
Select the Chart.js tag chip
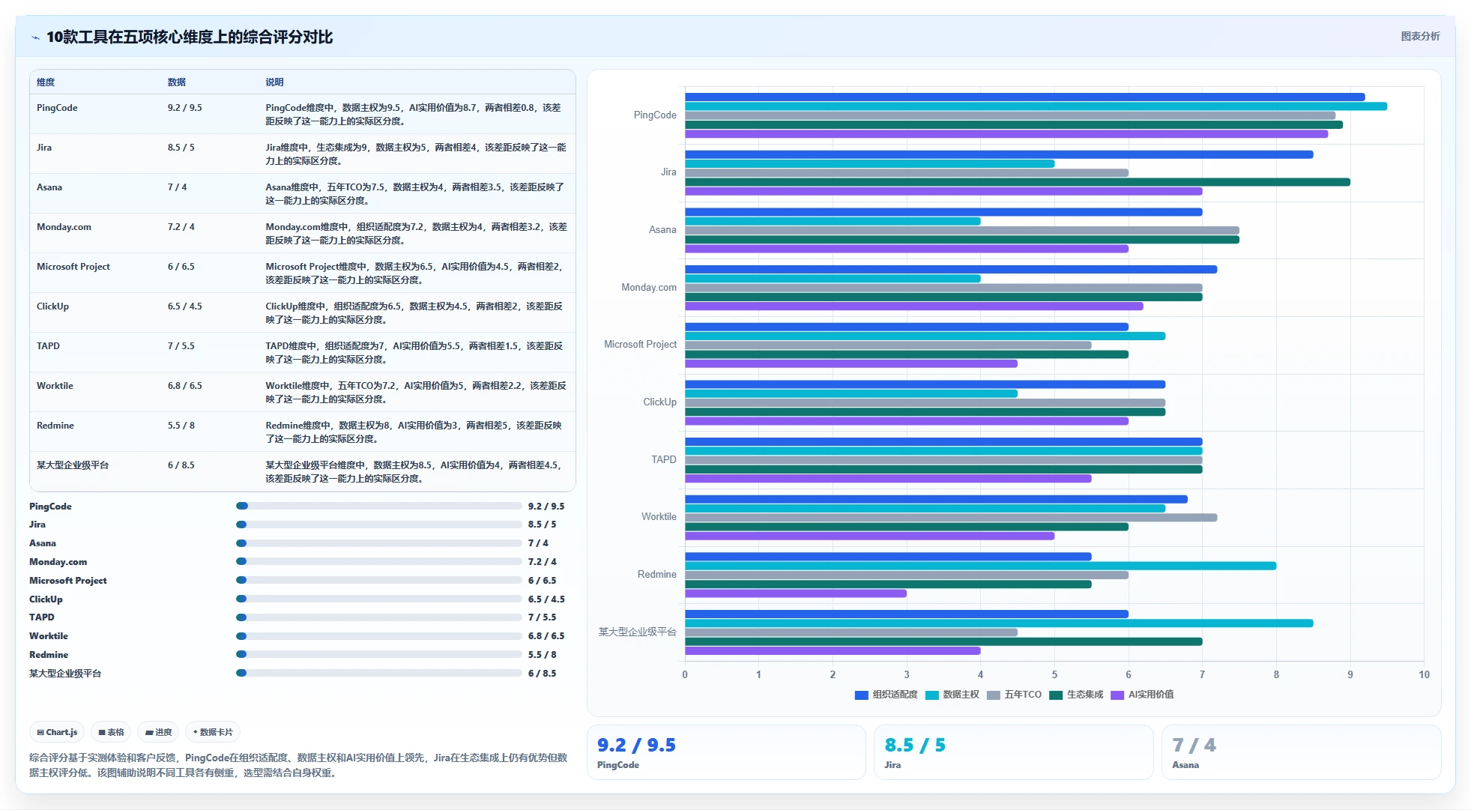click(57, 732)
